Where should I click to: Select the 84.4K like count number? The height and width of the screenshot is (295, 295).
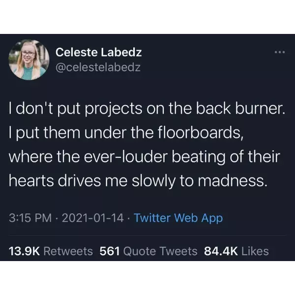pos(221,251)
